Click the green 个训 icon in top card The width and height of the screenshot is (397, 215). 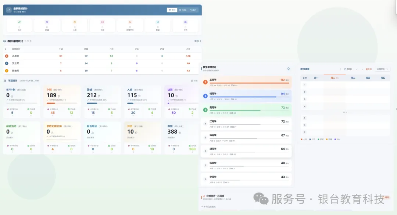pyautogui.click(x=19, y=22)
